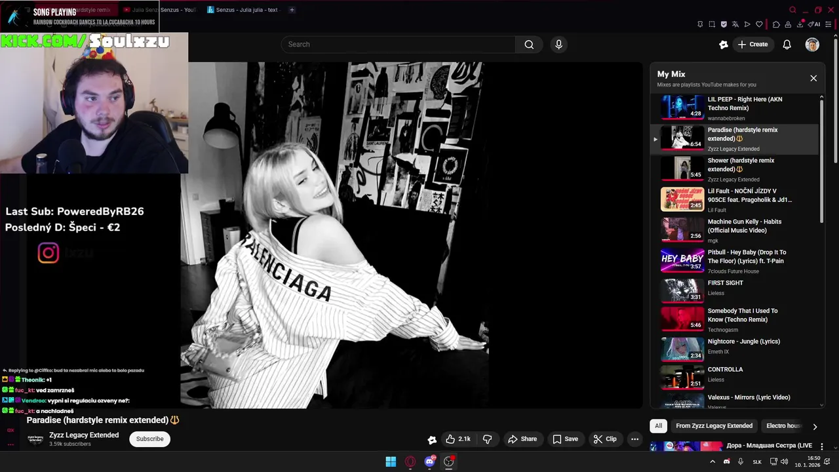The image size is (839, 472).
Task: Open the browser extensions puzzle icon
Action: [x=776, y=24]
